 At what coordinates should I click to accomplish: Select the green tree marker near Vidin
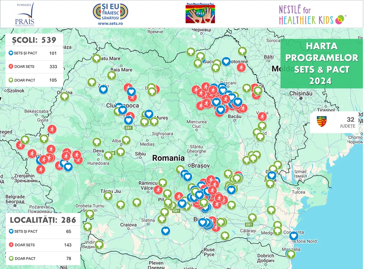[99, 244]
